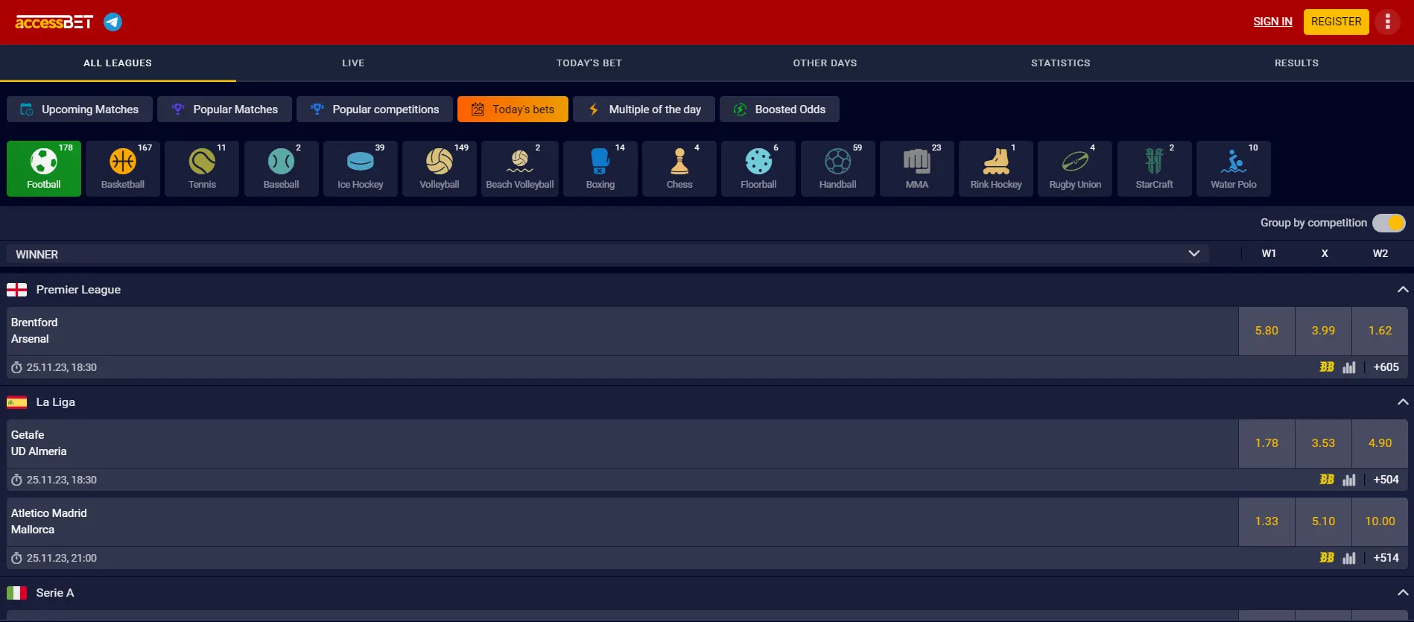Show Popular Matches filter
Image resolution: width=1414 pixels, height=622 pixels.
coord(224,110)
